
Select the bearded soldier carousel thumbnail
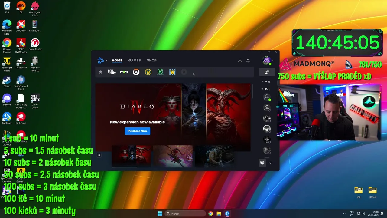(x=214, y=156)
